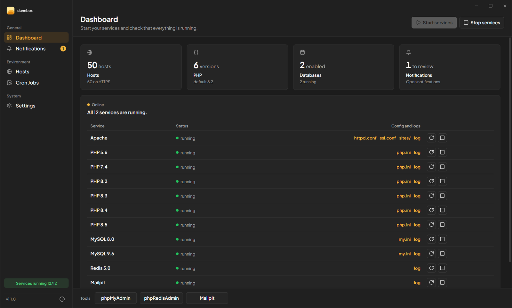The height and width of the screenshot is (308, 512).
Task: Open php.ini for PHP 5.6
Action: (x=404, y=153)
